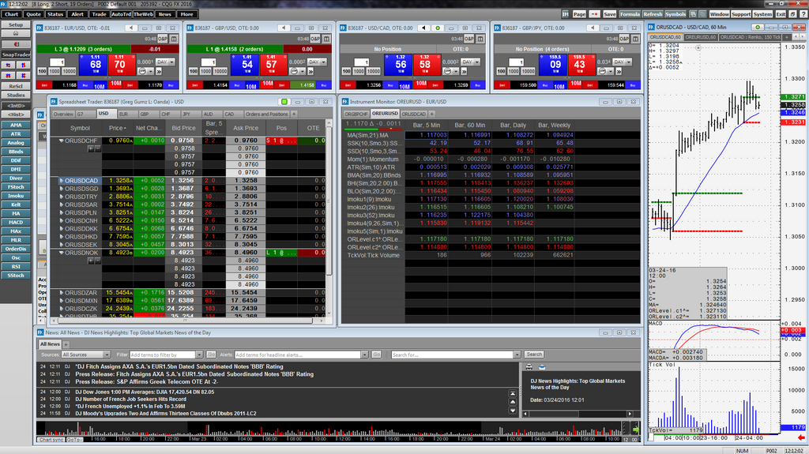Click first SnapTrader arrows icon in sidebar
The image size is (809, 454).
click(8, 65)
